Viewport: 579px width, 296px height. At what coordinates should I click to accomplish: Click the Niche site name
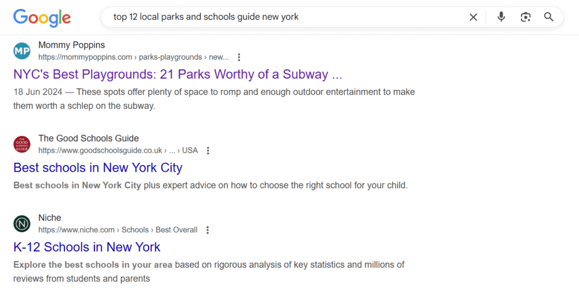(x=50, y=217)
